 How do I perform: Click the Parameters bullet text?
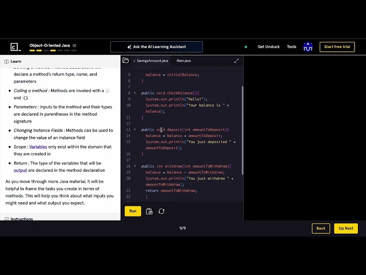pyautogui.click(x=63, y=114)
